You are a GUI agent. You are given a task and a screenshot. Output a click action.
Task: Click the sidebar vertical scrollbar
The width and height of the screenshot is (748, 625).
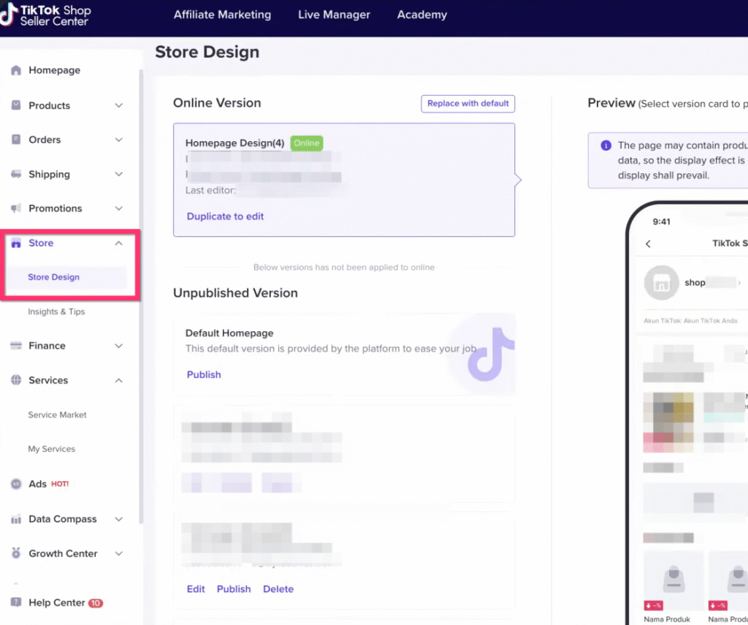click(x=141, y=296)
